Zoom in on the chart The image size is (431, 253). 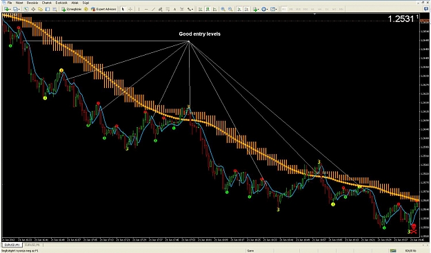tap(223, 9)
